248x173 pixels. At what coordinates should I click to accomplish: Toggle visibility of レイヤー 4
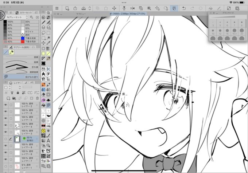pos(6,125)
